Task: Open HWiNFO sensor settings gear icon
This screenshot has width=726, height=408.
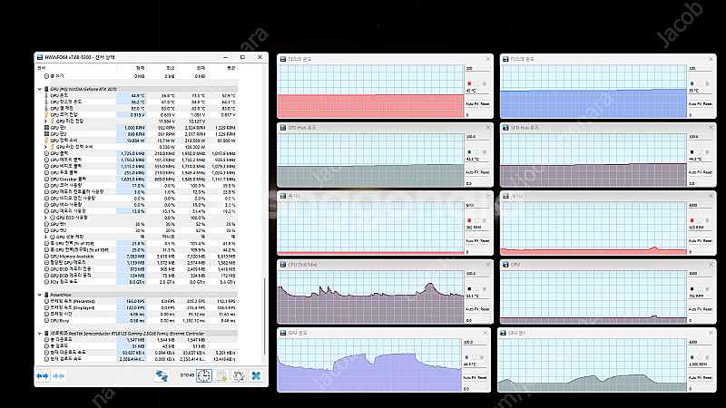Action: point(238,375)
